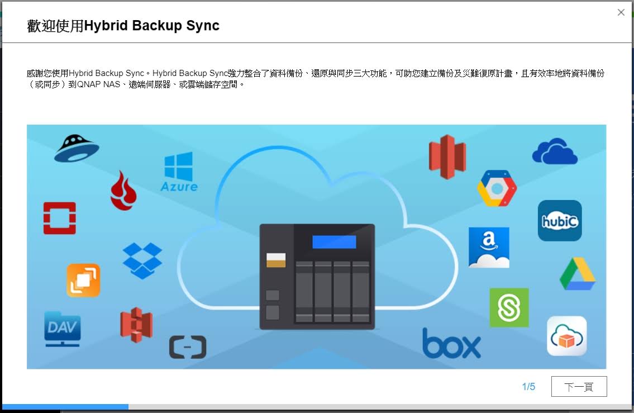The height and width of the screenshot is (413, 634).
Task: Click the OpenStack red square icon
Action: [x=59, y=218]
